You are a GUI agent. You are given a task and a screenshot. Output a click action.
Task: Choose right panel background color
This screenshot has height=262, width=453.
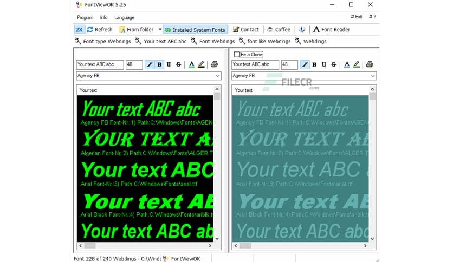click(357, 64)
